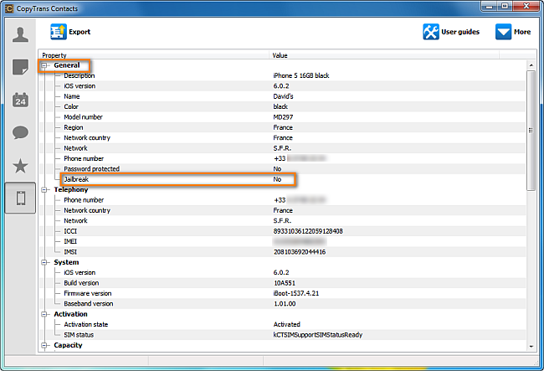Image resolution: width=544 pixels, height=371 pixels.
Task: Select the IMEI row
Action: tap(283, 241)
